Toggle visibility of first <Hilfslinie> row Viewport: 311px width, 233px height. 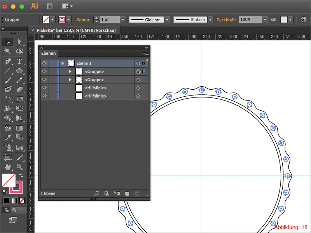click(44, 88)
